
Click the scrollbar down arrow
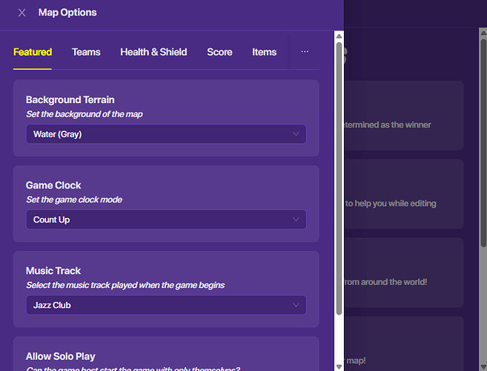pos(339,365)
